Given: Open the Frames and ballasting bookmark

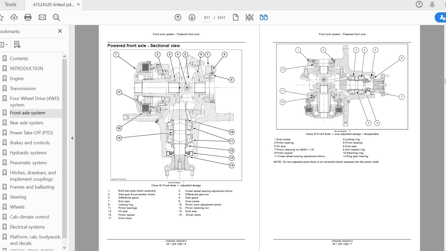Looking at the screenshot, I should click(x=32, y=187).
